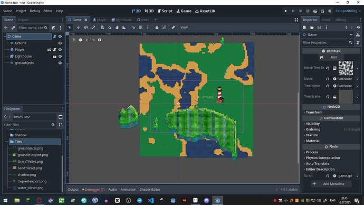364x205 pixels.
Task: Open the script attached to Game node
Action: pyautogui.click(x=54, y=36)
